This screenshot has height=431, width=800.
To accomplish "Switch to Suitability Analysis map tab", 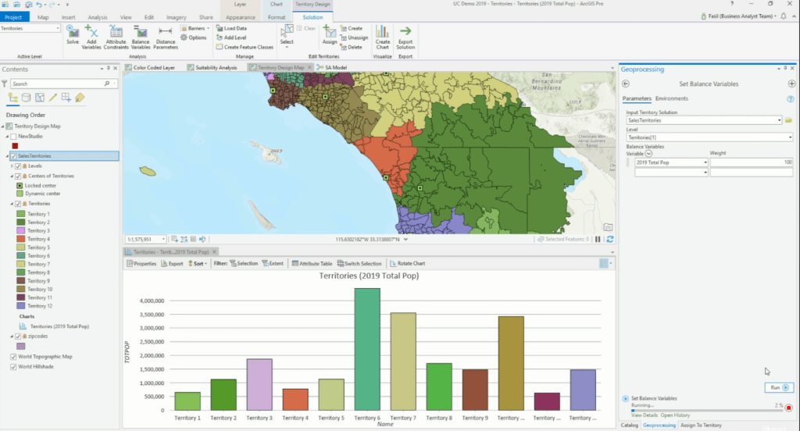I will [212, 67].
